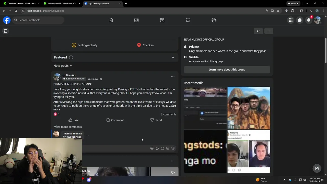Image resolution: width=327 pixels, height=184 pixels.
Task: Open options for the second post
Action: point(173,161)
